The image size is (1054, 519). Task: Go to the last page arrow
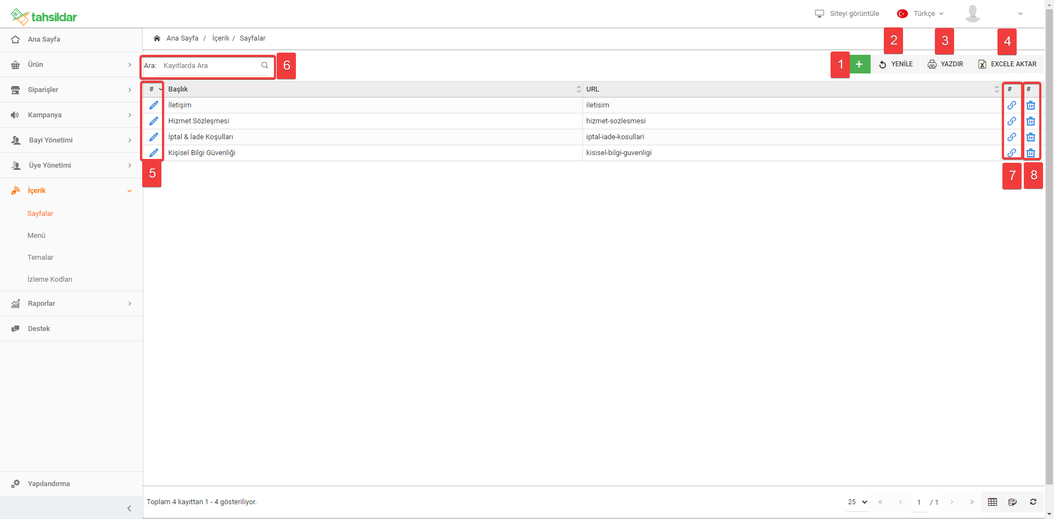pos(972,502)
